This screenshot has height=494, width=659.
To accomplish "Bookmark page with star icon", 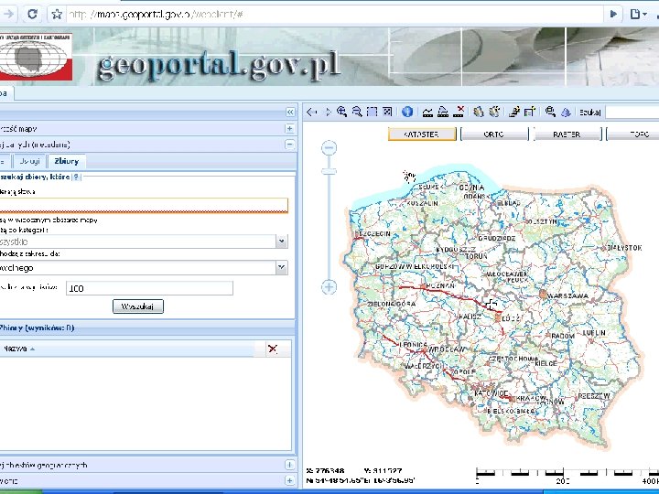I will click(57, 15).
